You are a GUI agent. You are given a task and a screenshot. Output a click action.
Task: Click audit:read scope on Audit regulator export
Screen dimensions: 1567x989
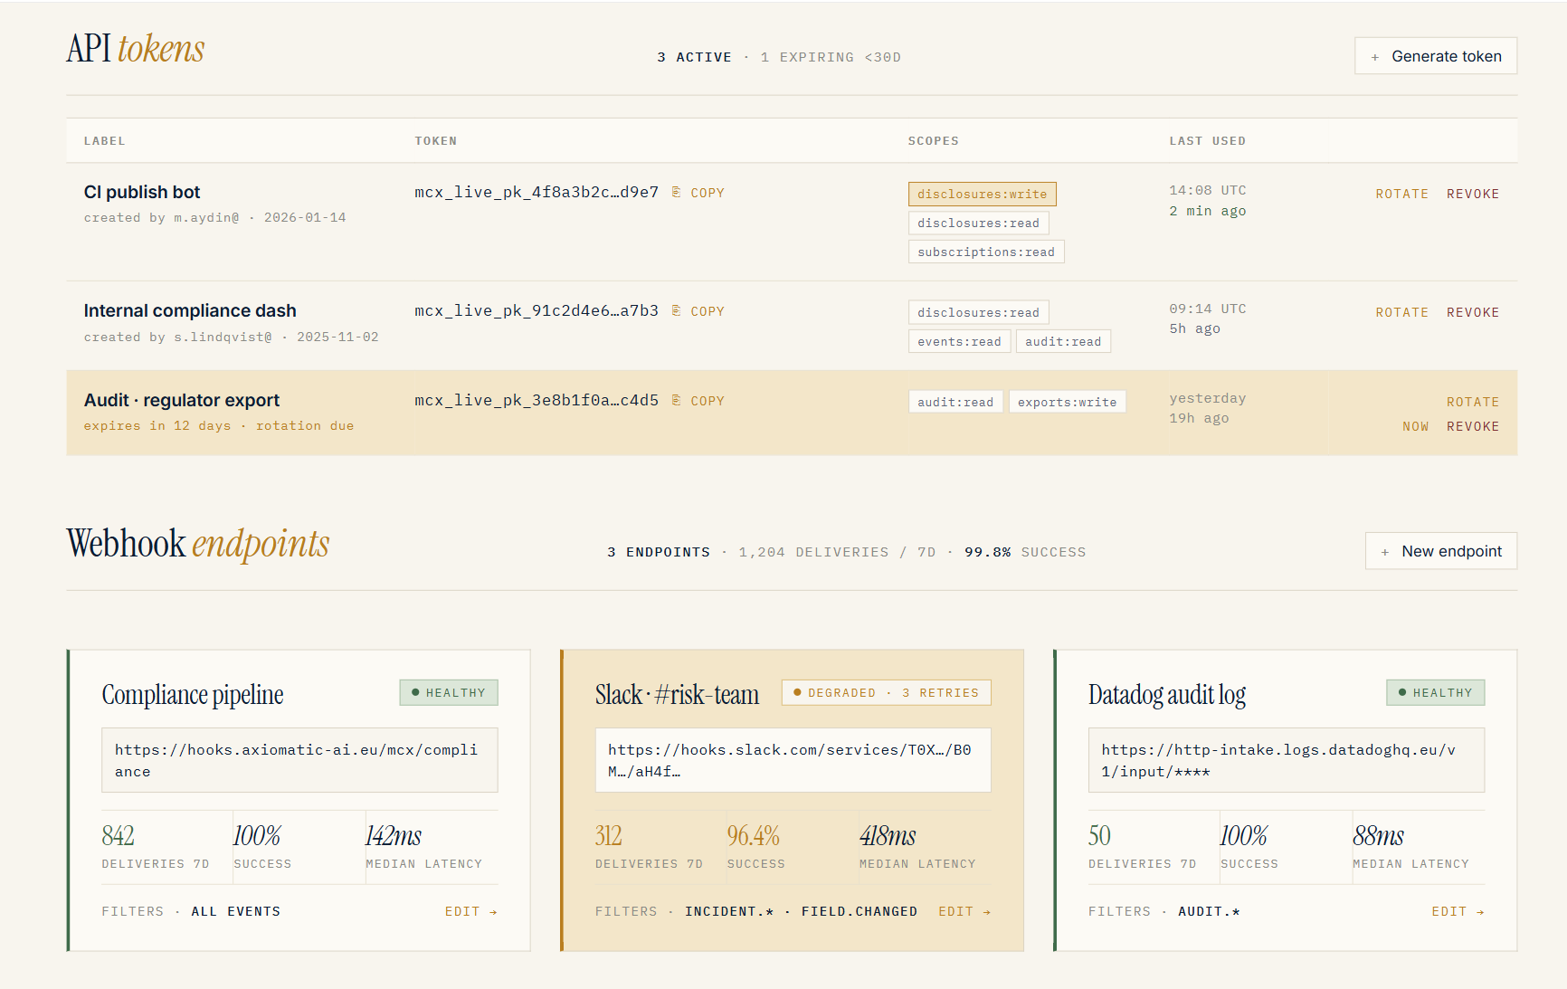click(x=955, y=402)
